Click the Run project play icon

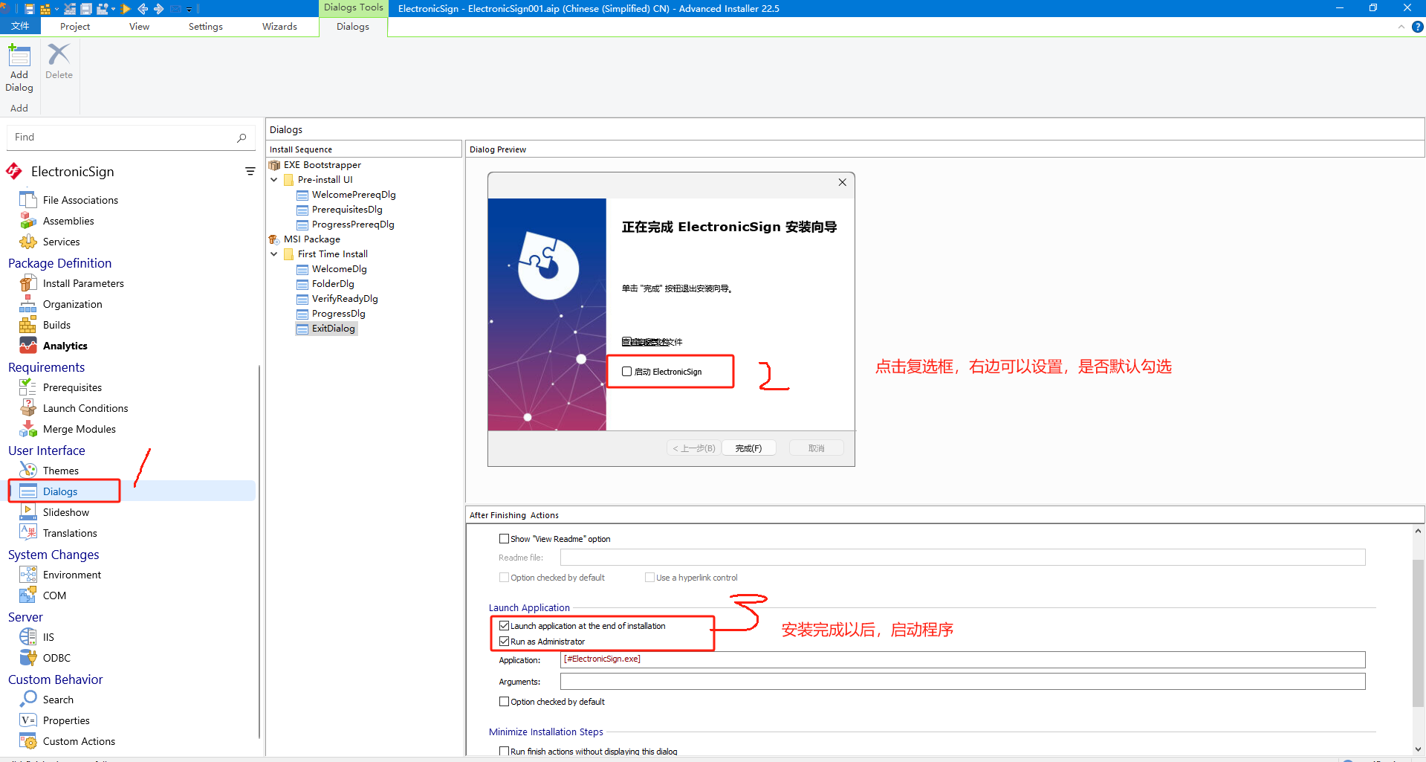(x=126, y=9)
